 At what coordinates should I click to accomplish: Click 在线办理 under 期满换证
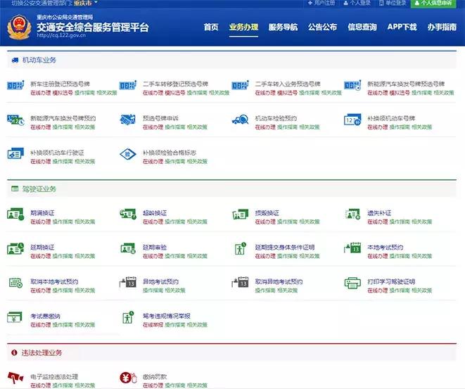[41, 222]
